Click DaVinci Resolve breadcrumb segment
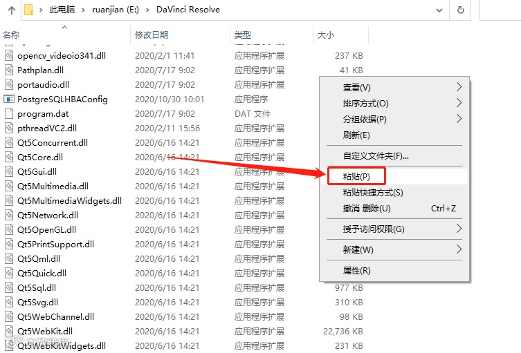521x353 pixels. [188, 10]
